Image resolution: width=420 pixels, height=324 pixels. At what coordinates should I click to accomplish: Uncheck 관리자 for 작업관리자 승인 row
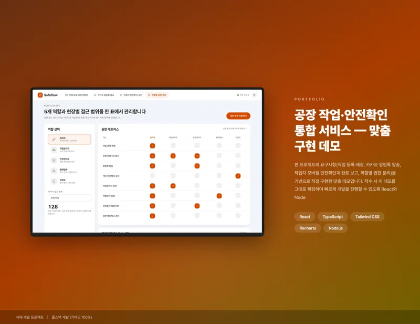coord(152,186)
